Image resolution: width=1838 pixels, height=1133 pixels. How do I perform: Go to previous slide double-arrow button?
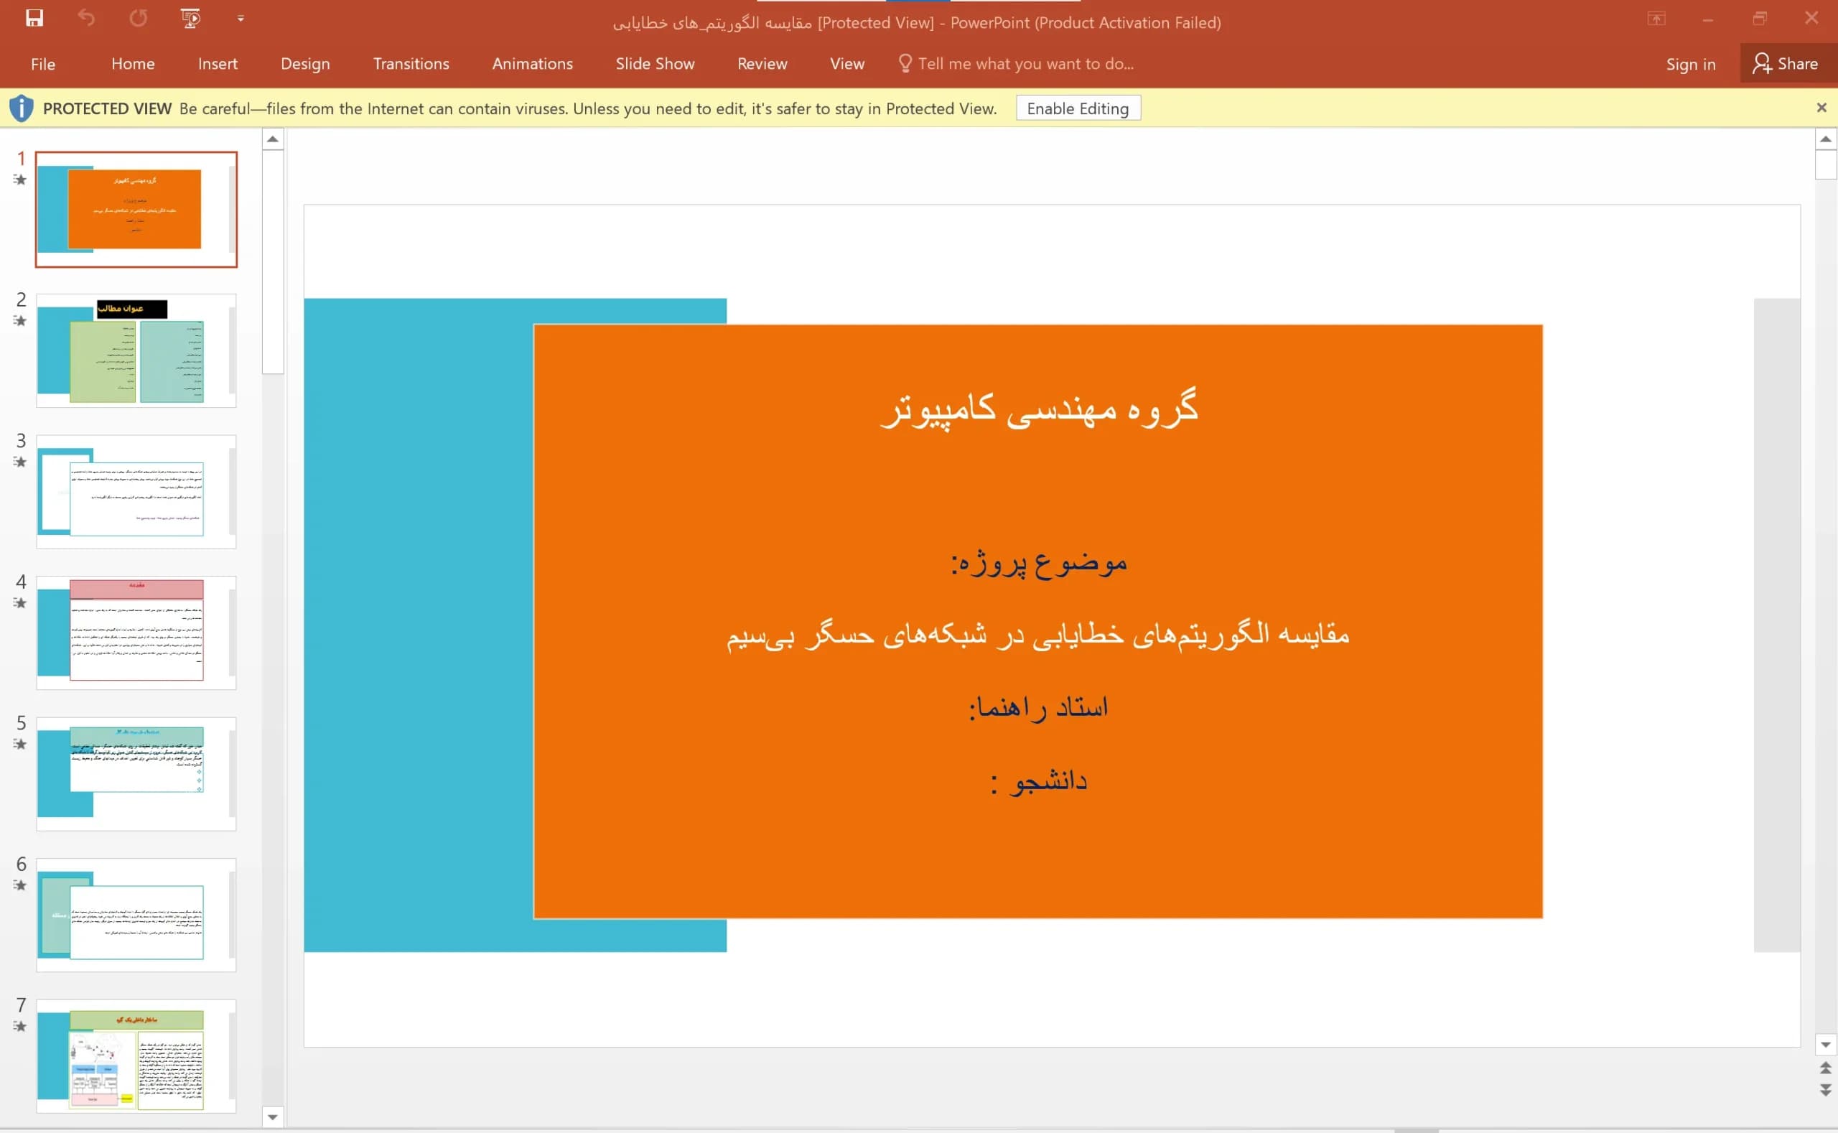(x=1825, y=1068)
